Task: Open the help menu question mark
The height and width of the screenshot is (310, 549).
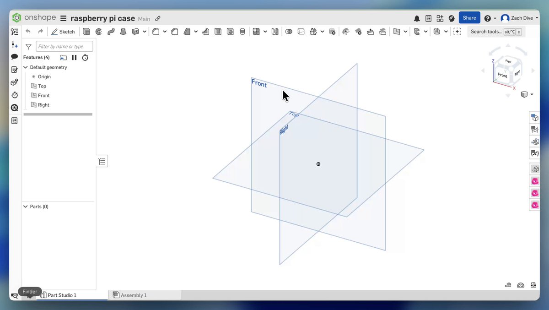Action: tap(487, 18)
